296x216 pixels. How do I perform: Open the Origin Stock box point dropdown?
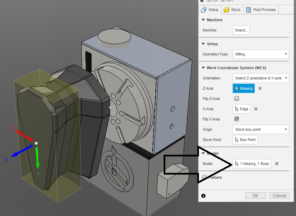coord(261,129)
